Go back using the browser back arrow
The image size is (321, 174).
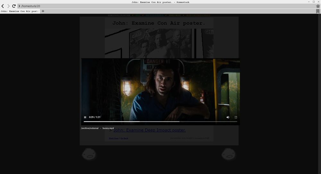[x=3, y=6]
